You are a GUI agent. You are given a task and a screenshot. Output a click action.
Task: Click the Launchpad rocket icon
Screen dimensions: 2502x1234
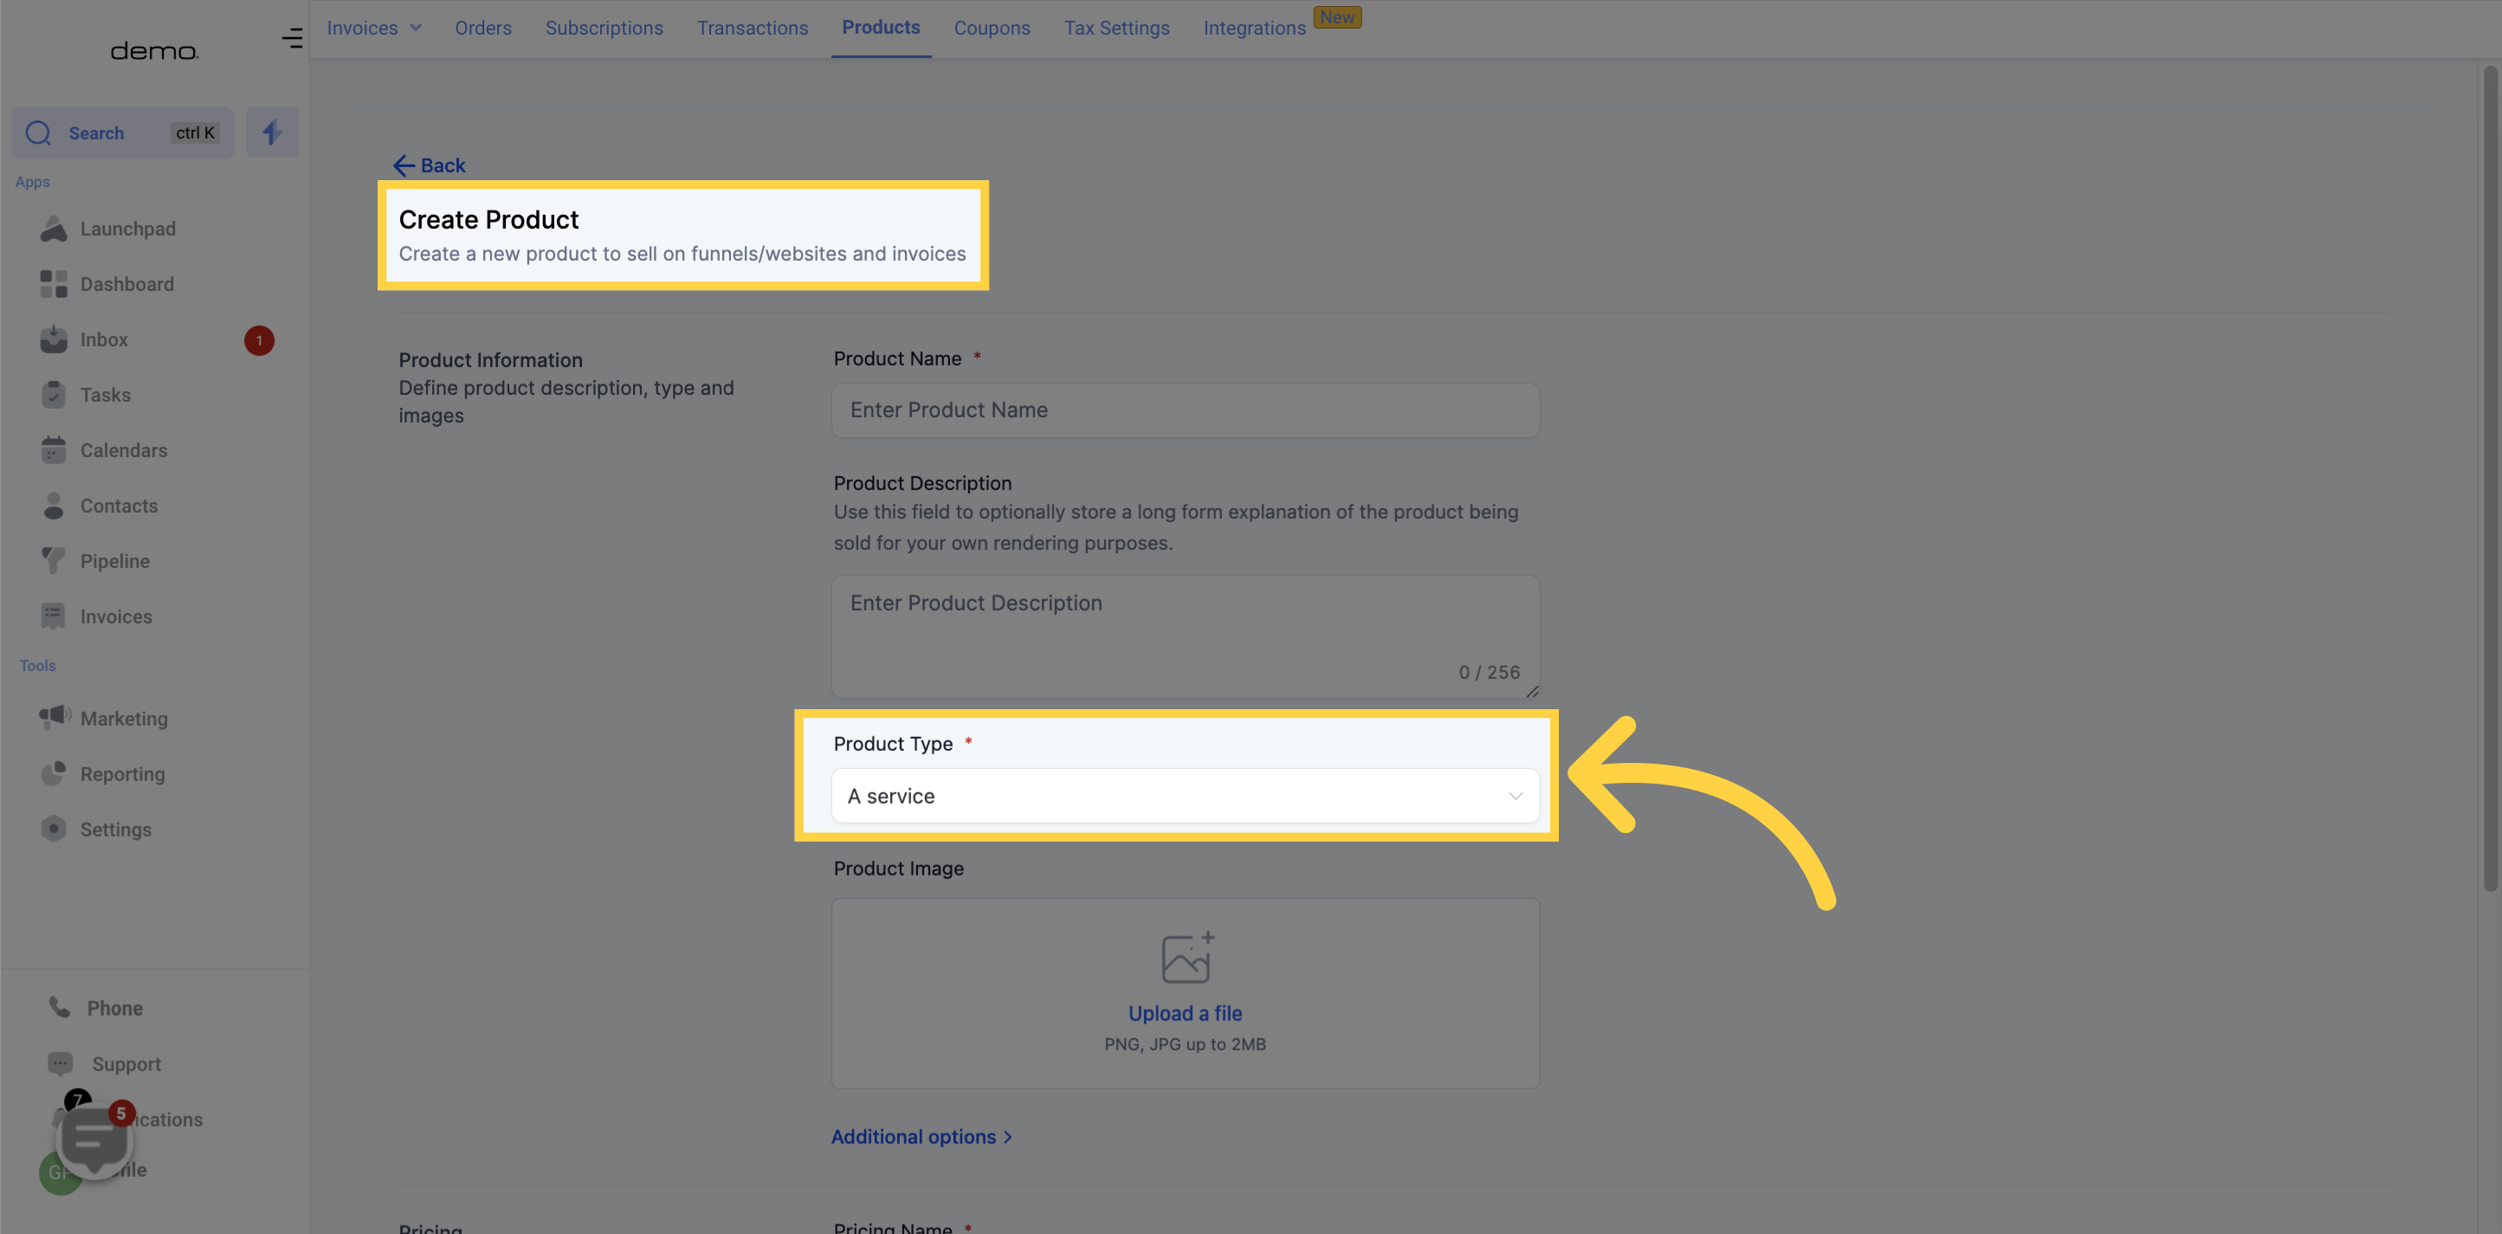point(54,229)
